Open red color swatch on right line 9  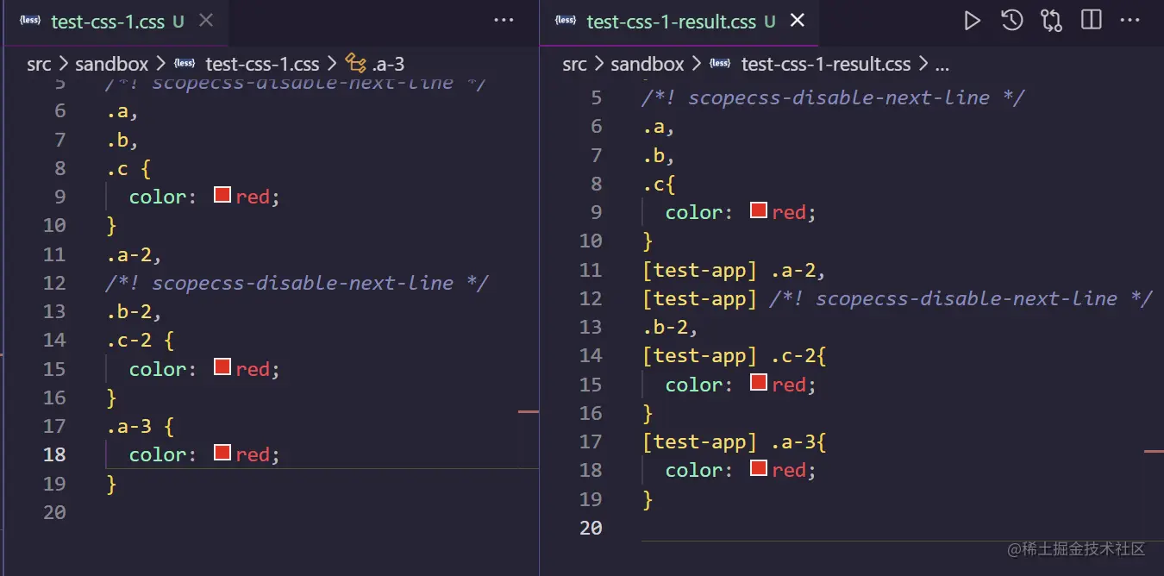[759, 210]
